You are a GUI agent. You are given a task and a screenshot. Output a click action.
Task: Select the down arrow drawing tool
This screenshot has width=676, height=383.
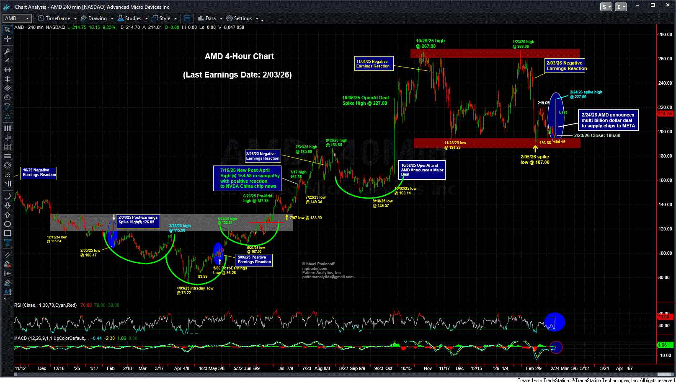(7, 205)
